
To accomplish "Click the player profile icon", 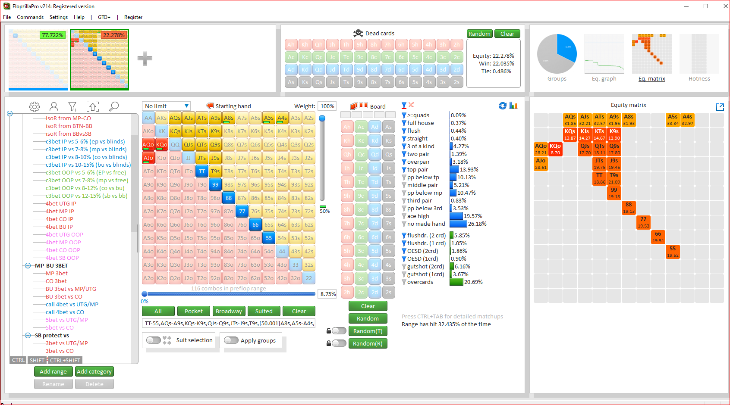I will (54, 106).
